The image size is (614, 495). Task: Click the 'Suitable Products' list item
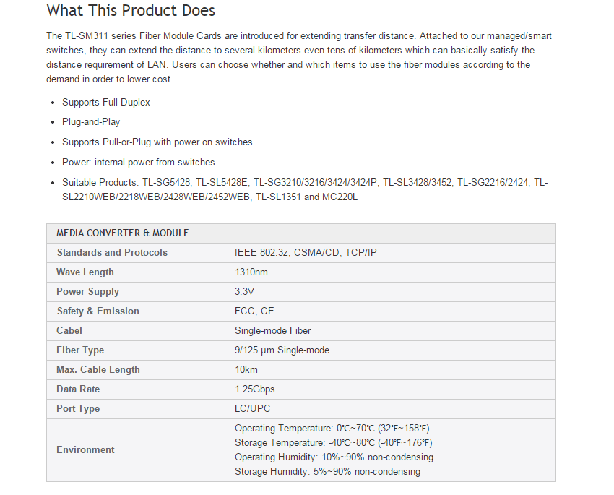[304, 189]
